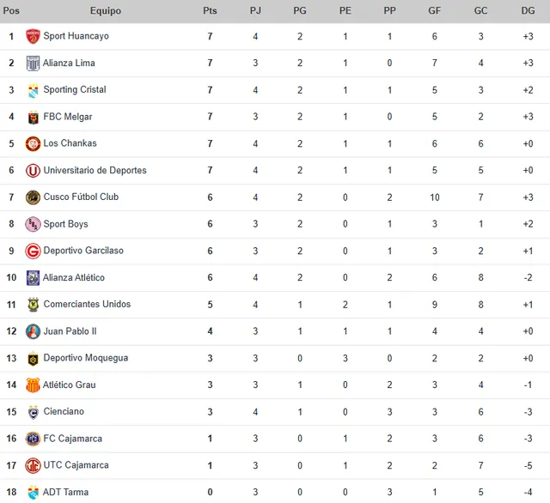Open the ADT Tarma team link
This screenshot has height=503, width=550.
(x=65, y=492)
